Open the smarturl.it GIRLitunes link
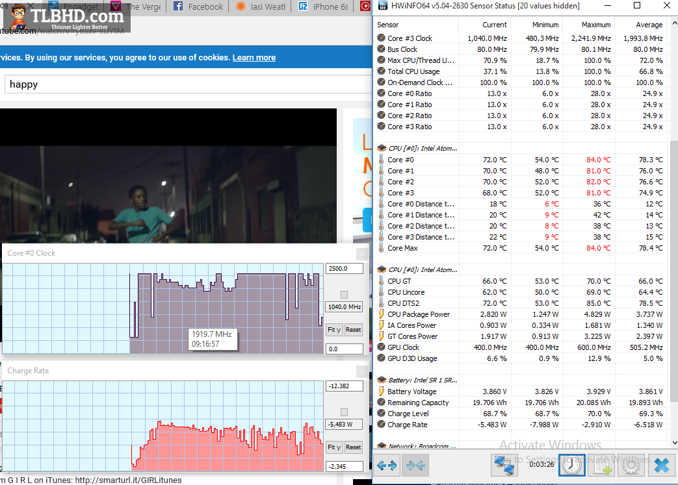 (129, 480)
